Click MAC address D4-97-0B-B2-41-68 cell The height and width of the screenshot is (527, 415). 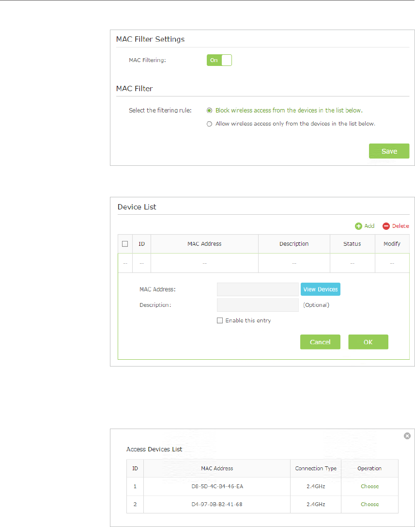[217, 504]
